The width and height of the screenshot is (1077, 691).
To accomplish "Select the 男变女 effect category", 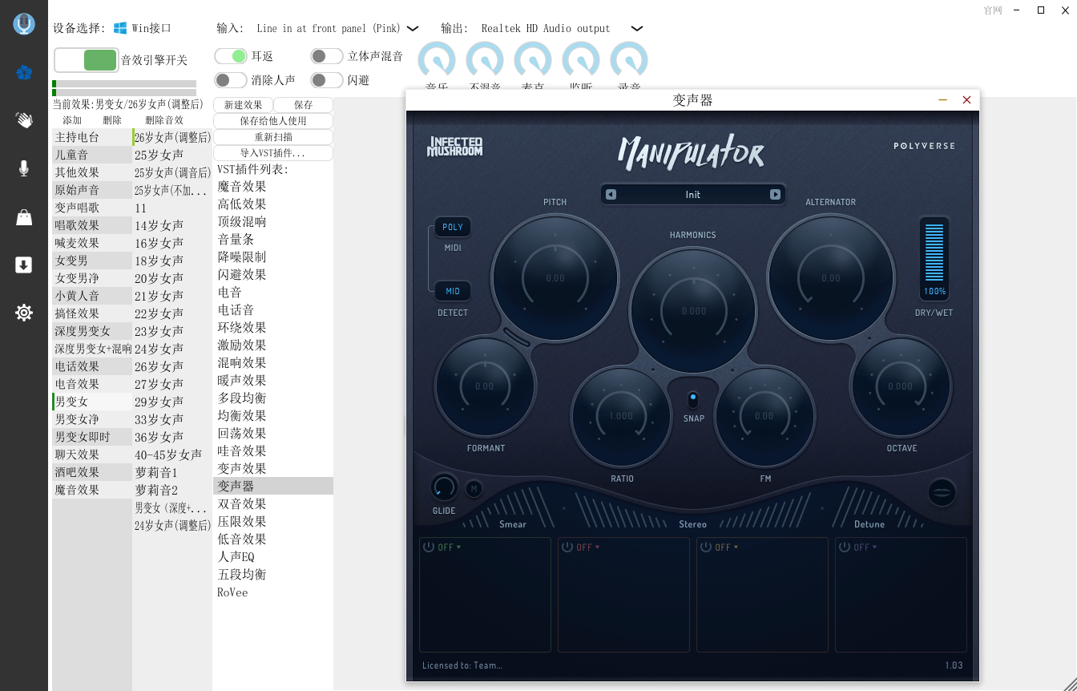I will [92, 402].
